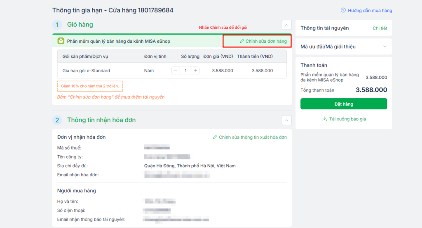Click the Đơn vị nhận hóa đơn heading
Image resolution: width=422 pixels, height=228 pixels.
coord(81,137)
